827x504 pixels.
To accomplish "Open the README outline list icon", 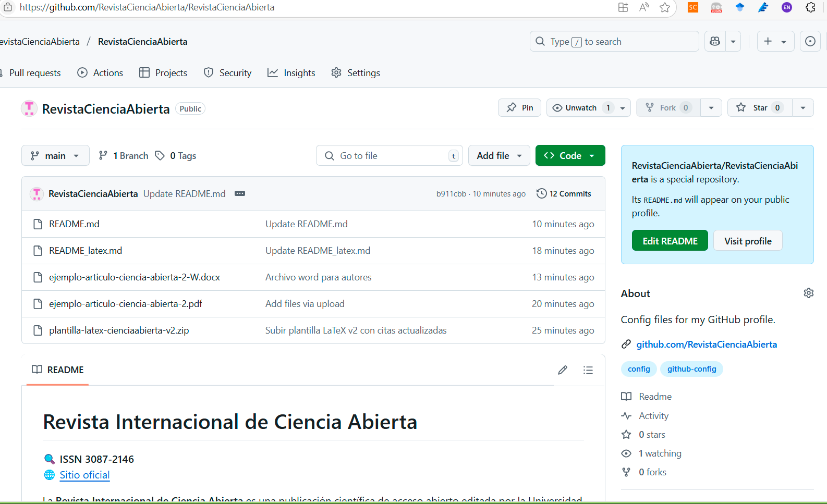I will [588, 370].
